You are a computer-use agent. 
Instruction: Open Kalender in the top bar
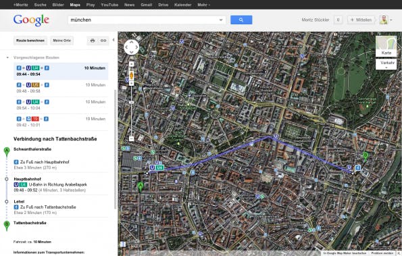(x=183, y=5)
